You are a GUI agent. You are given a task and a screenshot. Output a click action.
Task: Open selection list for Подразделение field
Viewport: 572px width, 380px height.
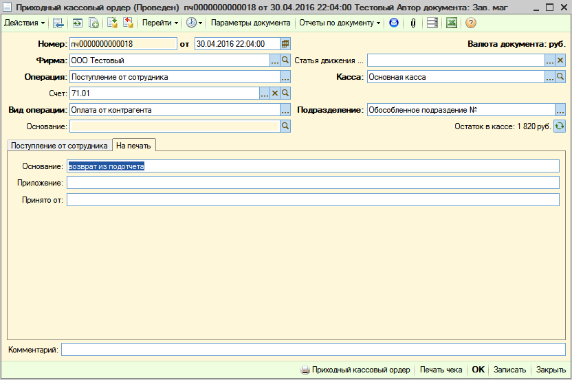click(560, 110)
